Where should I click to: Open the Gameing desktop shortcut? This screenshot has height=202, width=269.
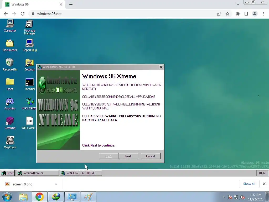10,123
